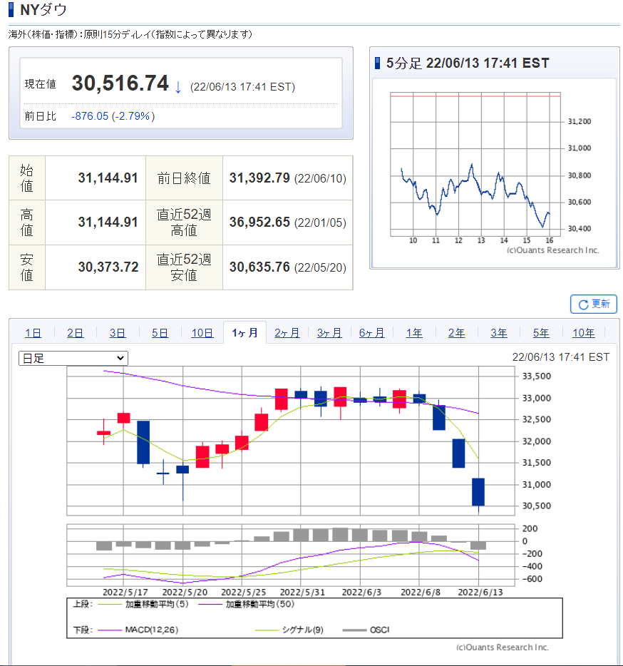Switch to the 5日 chart tab

tap(160, 333)
